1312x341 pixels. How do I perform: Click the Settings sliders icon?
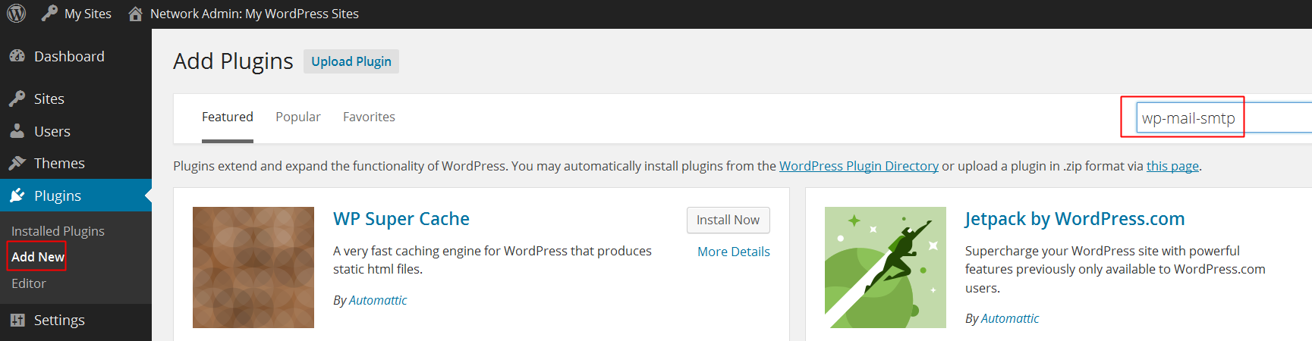tap(17, 320)
